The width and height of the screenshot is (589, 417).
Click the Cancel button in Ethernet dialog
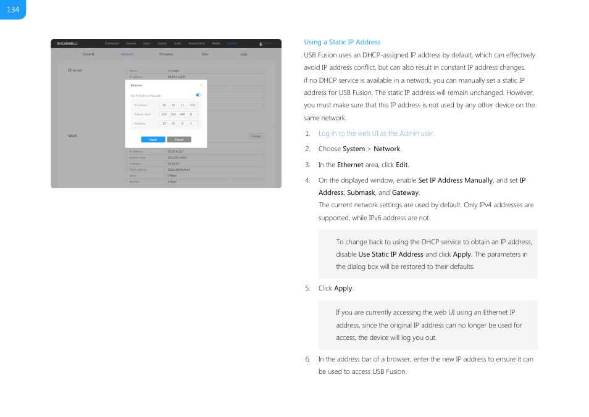click(179, 139)
